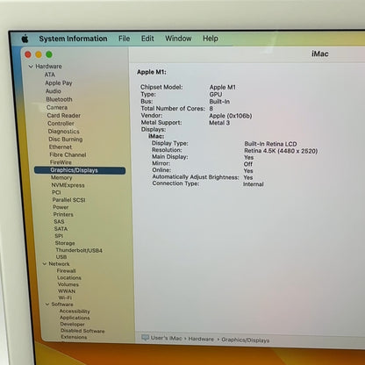Select Bluetooth in the sidebar
Screen dimensions: 365x365
point(59,99)
